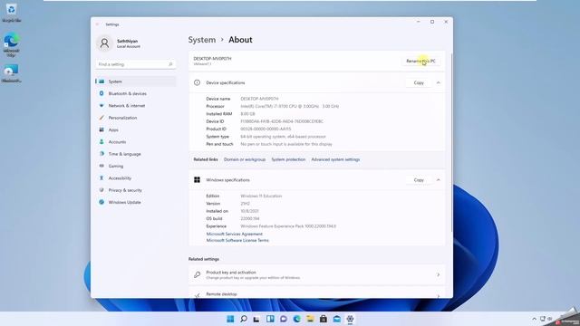Screen dimensions: 580x326
Task: Click the Windows logo in Windows specifications
Action: point(198,180)
